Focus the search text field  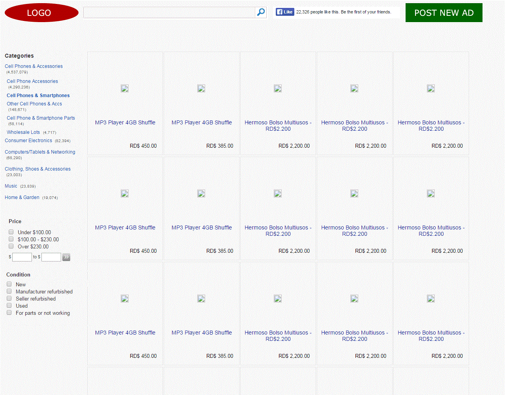pos(169,12)
